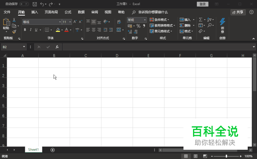The height and width of the screenshot is (159, 257).
Task: Toggle the AutoSave switch
Action: click(x=24, y=4)
